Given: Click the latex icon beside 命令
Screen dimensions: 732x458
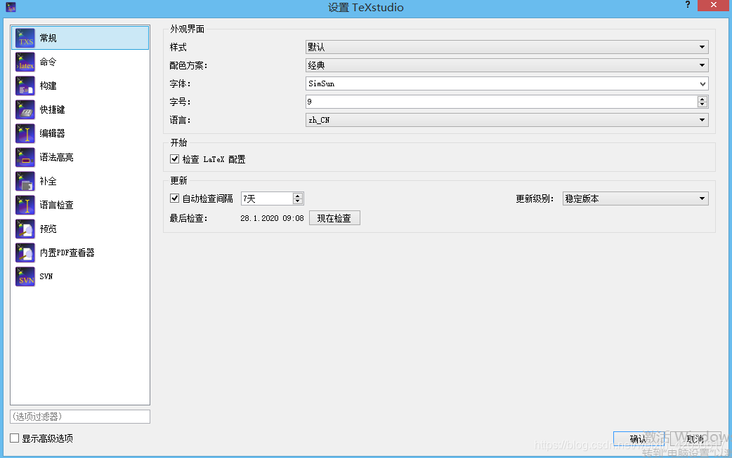Looking at the screenshot, I should (x=25, y=62).
